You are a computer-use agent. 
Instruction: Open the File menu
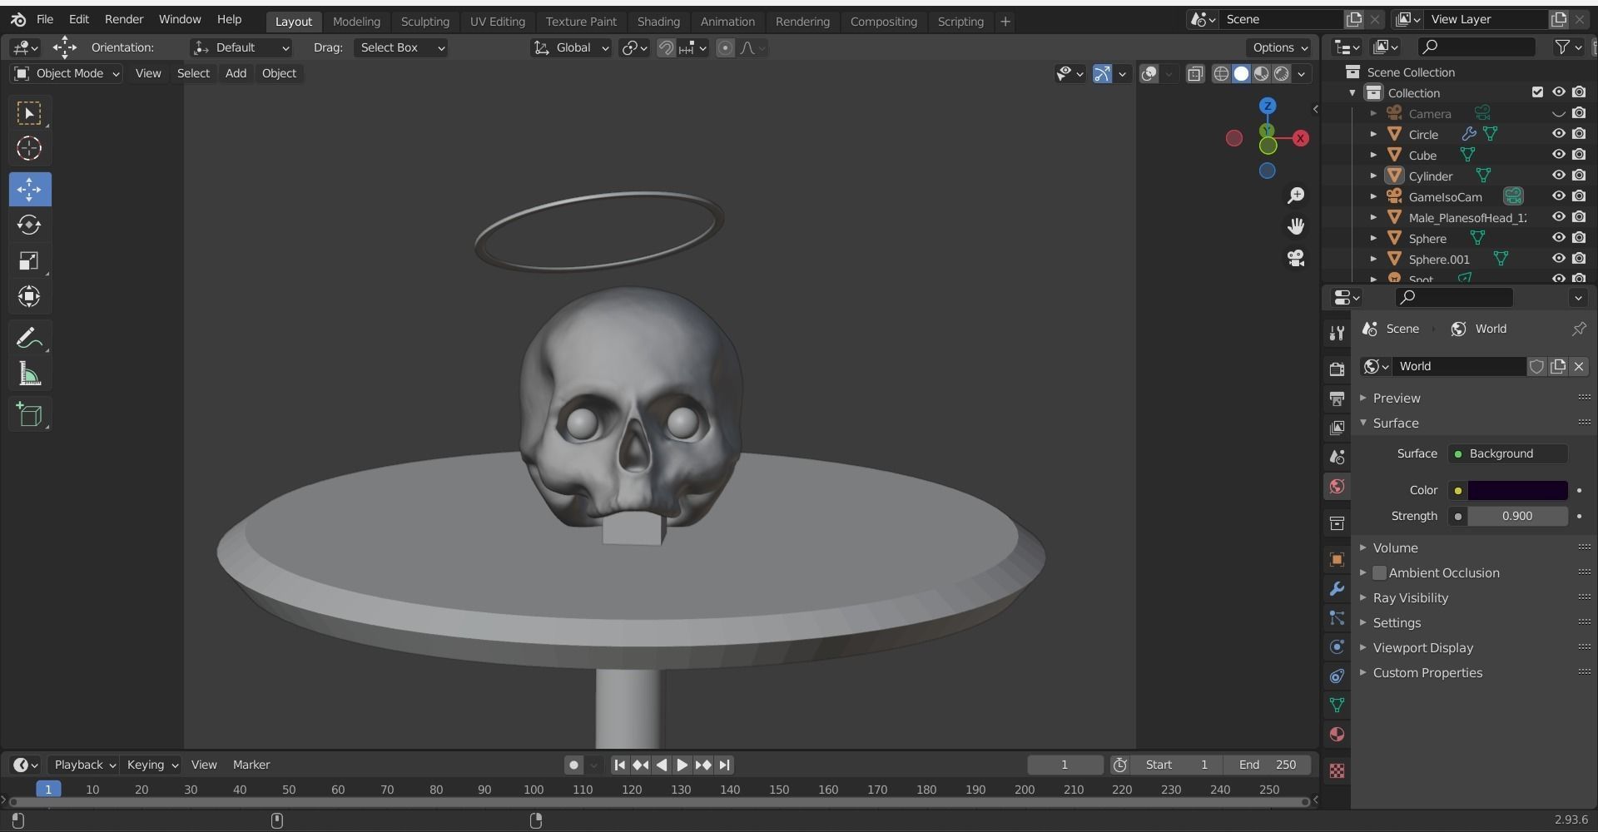pos(45,19)
